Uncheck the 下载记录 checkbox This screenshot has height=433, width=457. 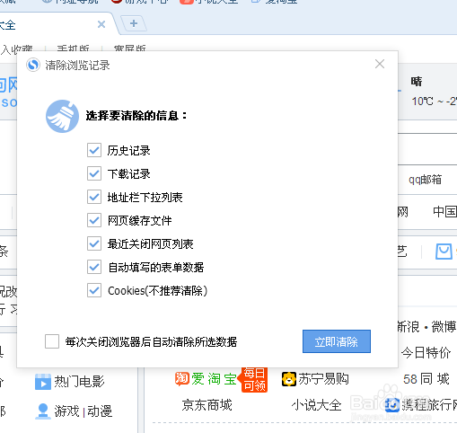coord(94,173)
